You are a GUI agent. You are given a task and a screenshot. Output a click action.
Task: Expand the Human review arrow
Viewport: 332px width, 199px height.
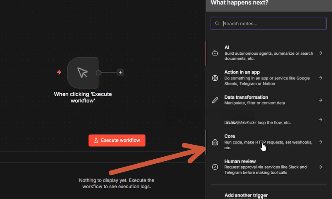[x=320, y=167]
